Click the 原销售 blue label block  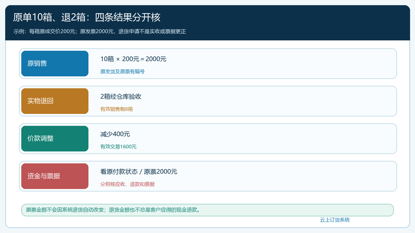55,63
